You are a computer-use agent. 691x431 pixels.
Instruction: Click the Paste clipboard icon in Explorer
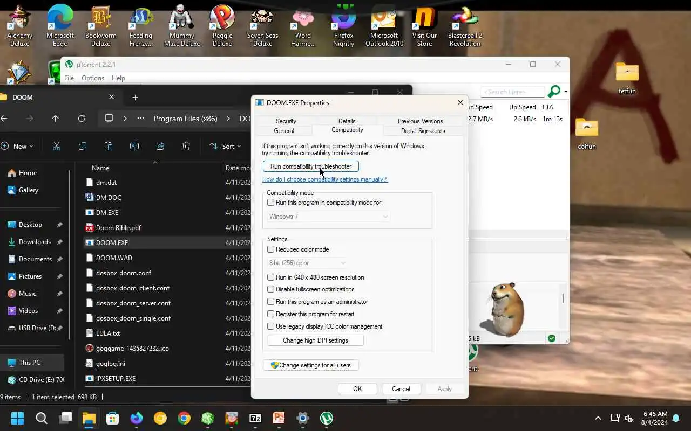pos(109,146)
